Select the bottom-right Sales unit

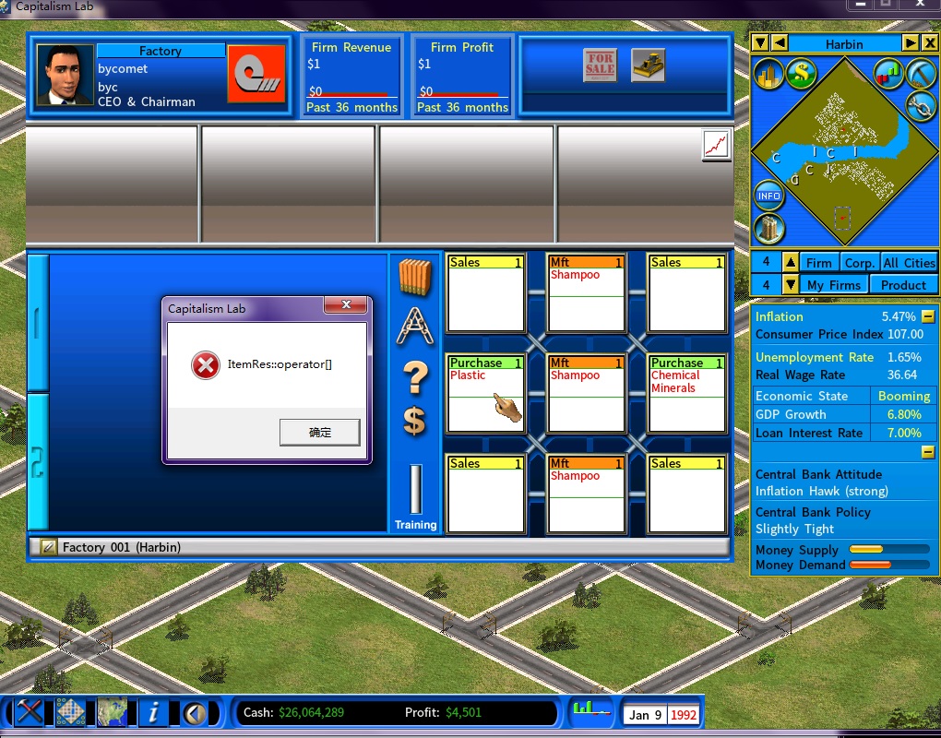(686, 494)
